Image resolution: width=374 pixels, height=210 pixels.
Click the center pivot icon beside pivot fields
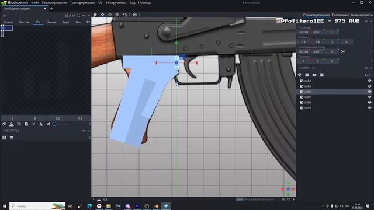click(343, 51)
